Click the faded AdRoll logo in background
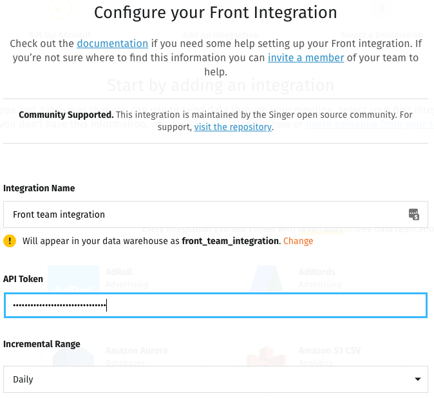 [x=73, y=279]
